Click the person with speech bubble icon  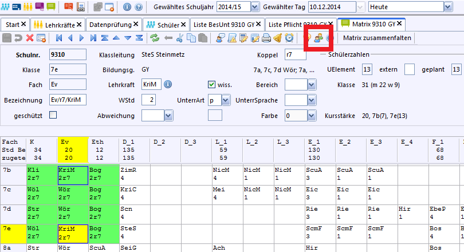point(220,38)
